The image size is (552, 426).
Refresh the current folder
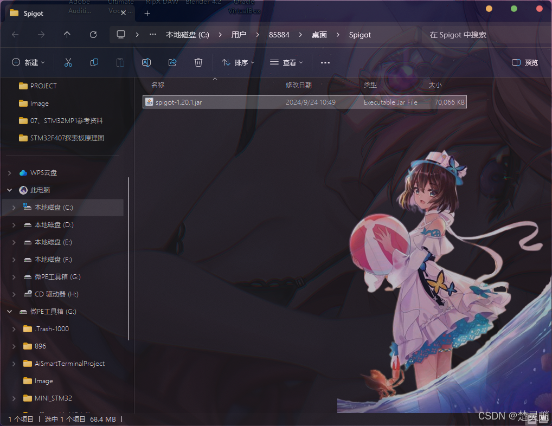93,35
